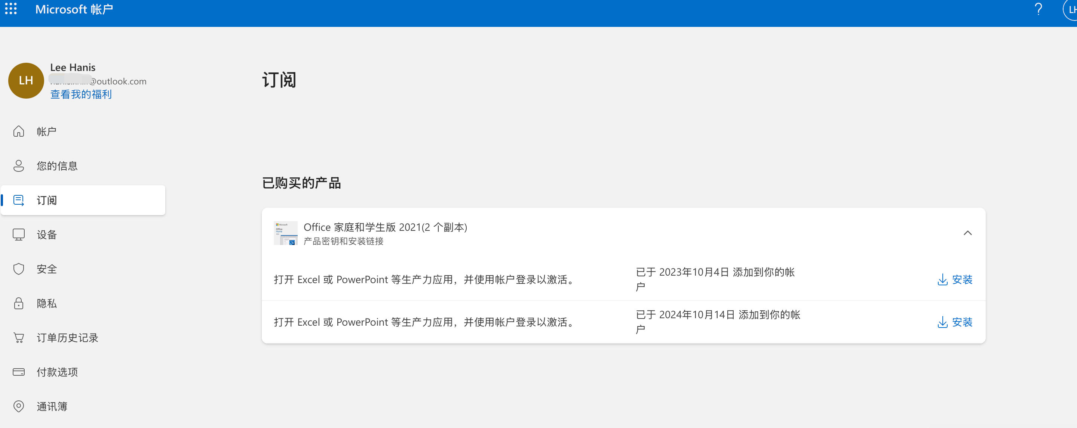Image resolution: width=1077 pixels, height=428 pixels.
Task: Click the person icon beside 您的信息
Action: click(19, 166)
